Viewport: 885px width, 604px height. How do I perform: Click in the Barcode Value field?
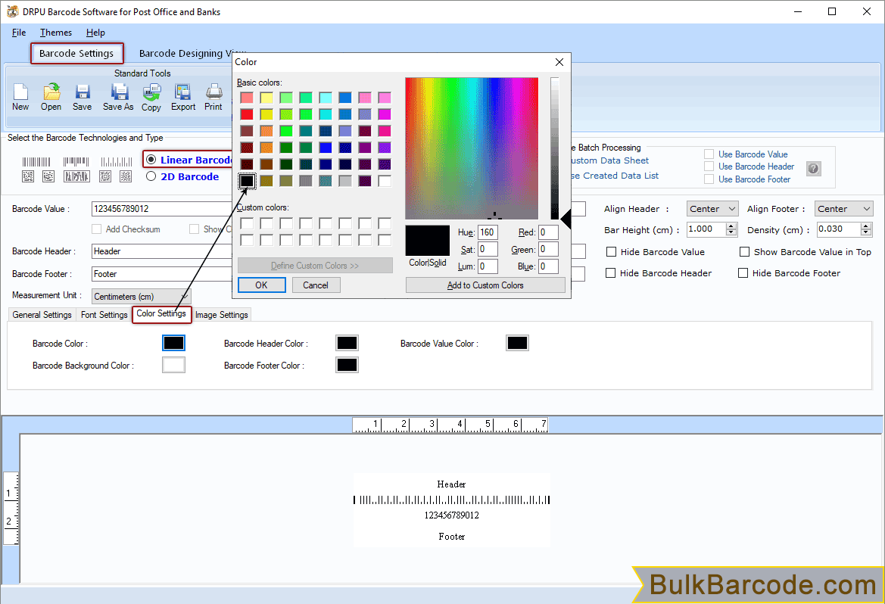(162, 209)
